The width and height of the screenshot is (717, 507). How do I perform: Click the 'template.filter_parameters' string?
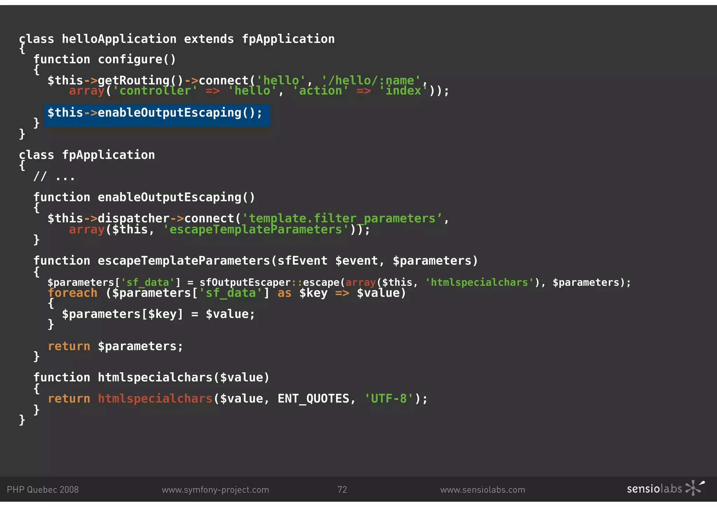342,218
